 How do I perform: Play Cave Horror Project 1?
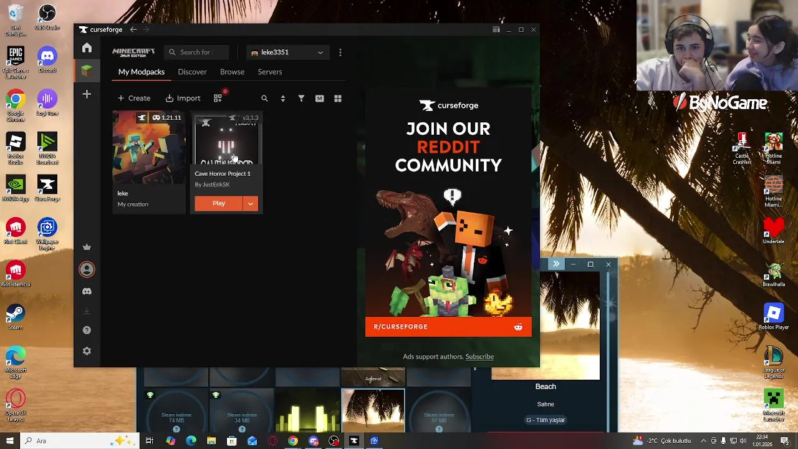219,203
